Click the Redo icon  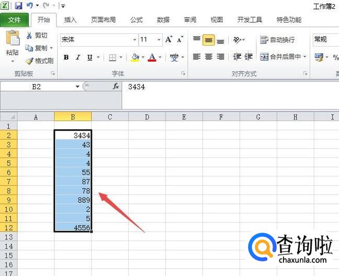[46, 5]
